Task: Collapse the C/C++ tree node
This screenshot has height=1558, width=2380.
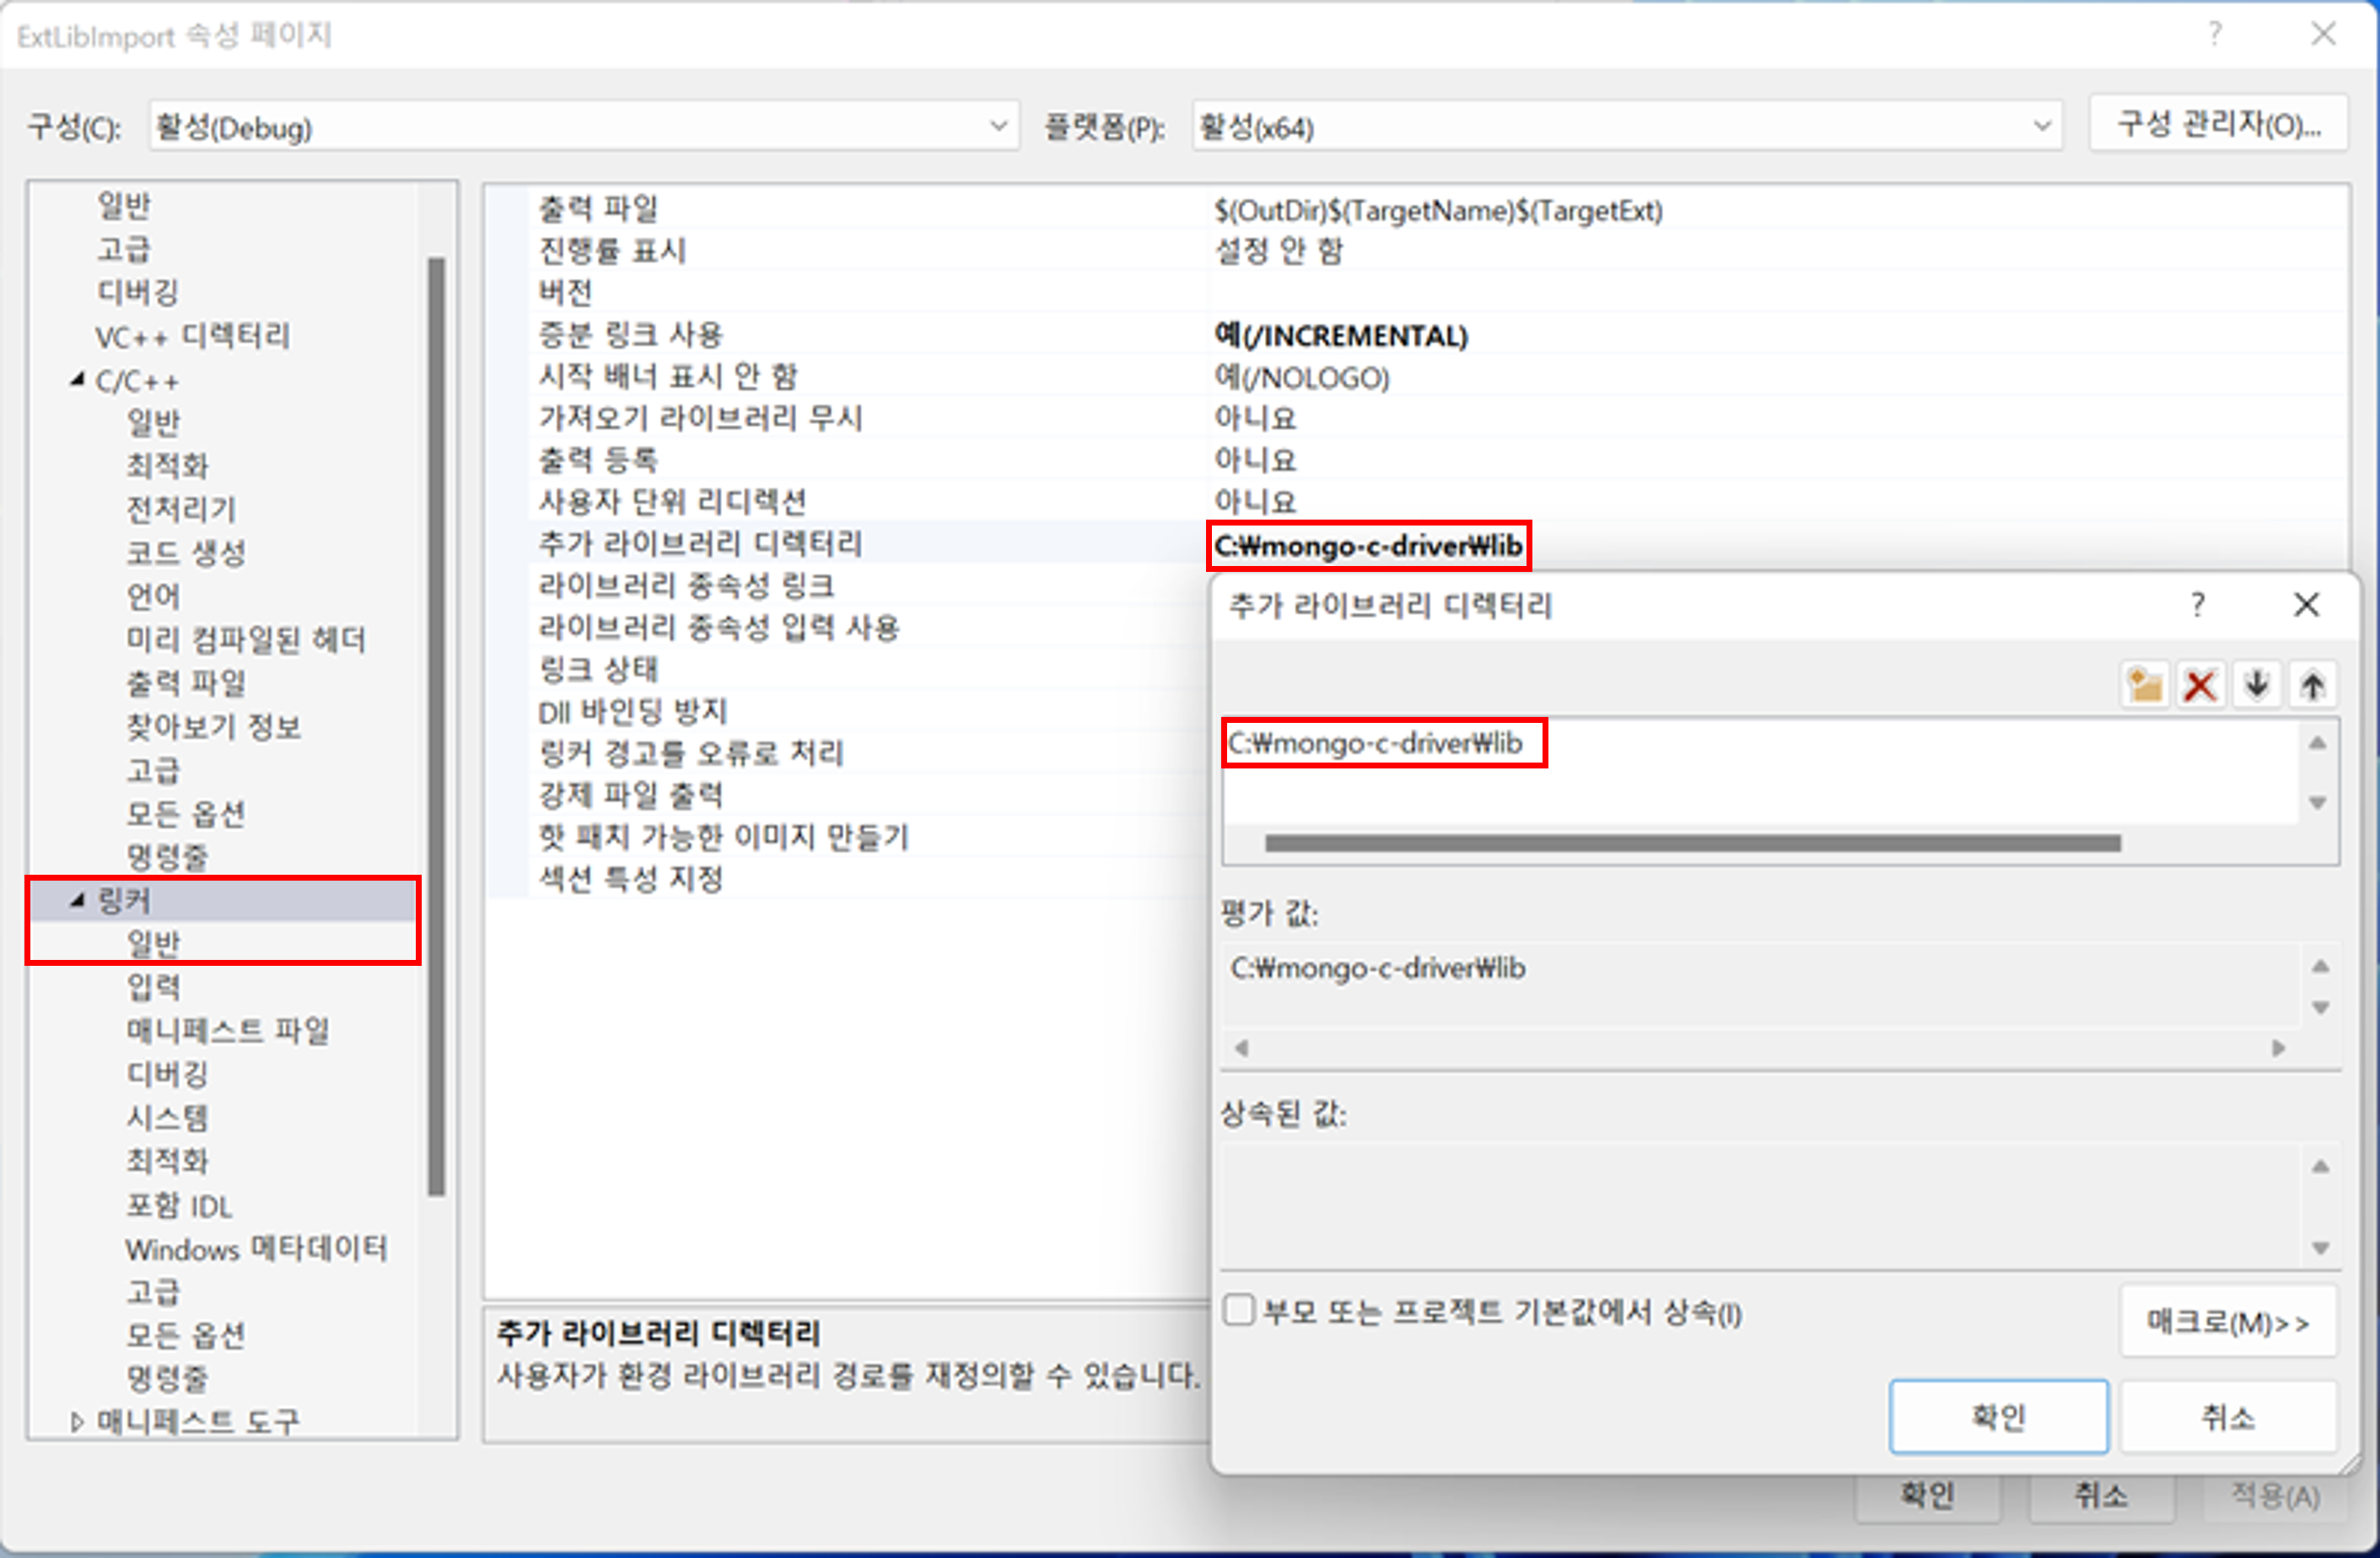Action: (77, 379)
